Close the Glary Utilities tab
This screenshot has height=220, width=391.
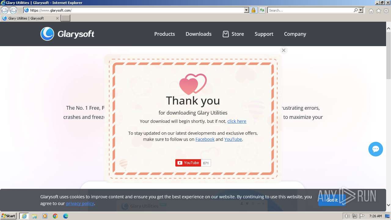(57, 18)
